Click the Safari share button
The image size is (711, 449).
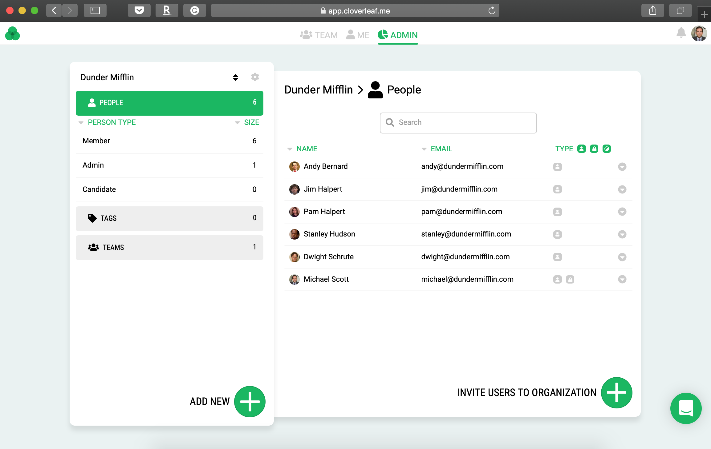click(653, 10)
